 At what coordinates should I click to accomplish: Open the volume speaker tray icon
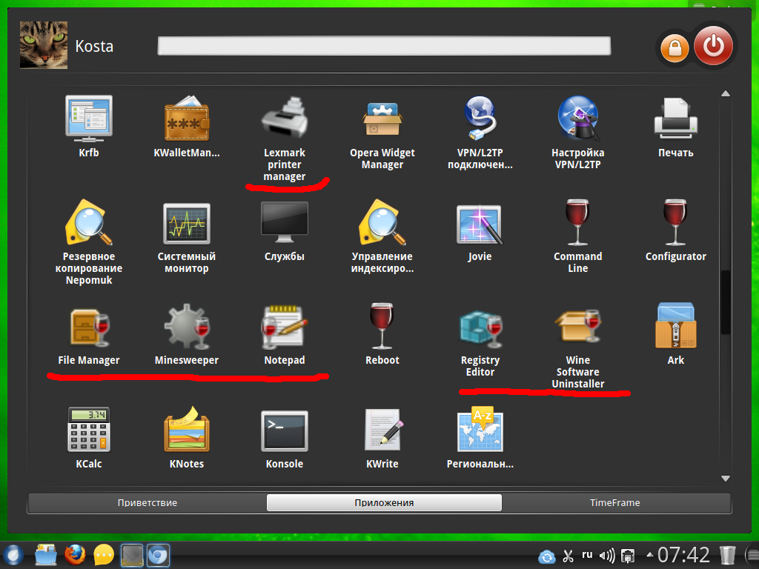coord(607,556)
